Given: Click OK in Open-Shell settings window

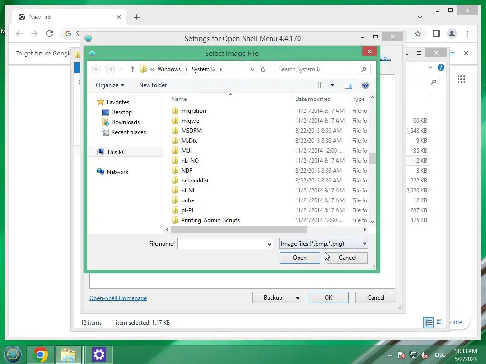Looking at the screenshot, I should tap(328, 298).
